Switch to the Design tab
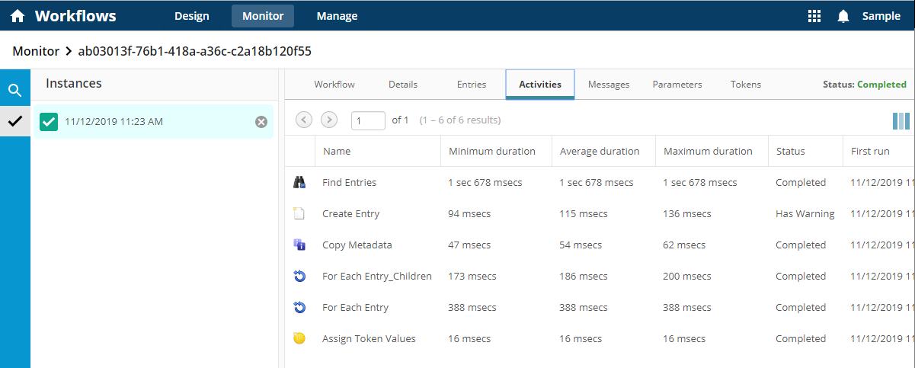 (x=191, y=16)
